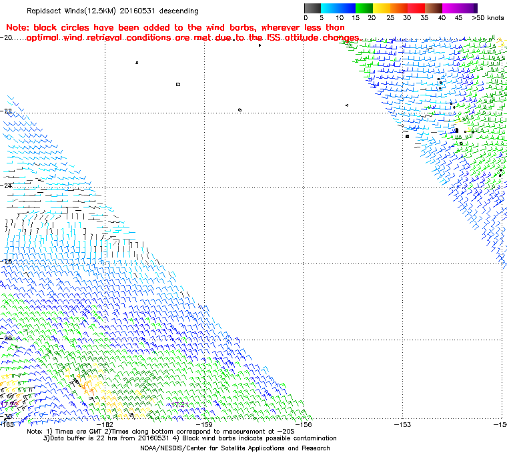Click the '>50 knots' legend label
Viewport: 507px width, 459px height.
pyautogui.click(x=488, y=18)
